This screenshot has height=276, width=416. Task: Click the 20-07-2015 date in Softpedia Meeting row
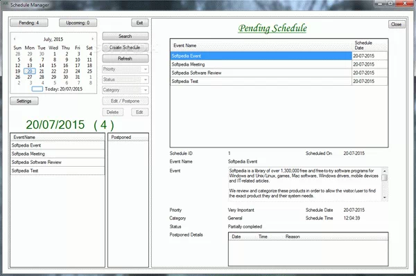pos(370,64)
